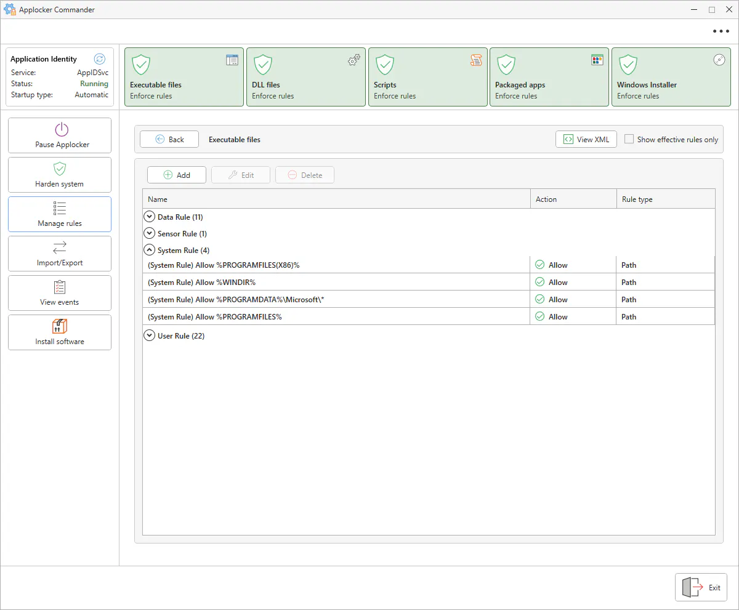Click the Running service status text

click(94, 84)
